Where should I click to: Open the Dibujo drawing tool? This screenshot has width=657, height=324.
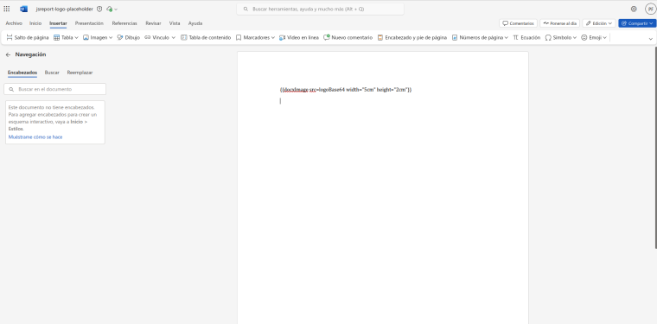click(x=128, y=38)
